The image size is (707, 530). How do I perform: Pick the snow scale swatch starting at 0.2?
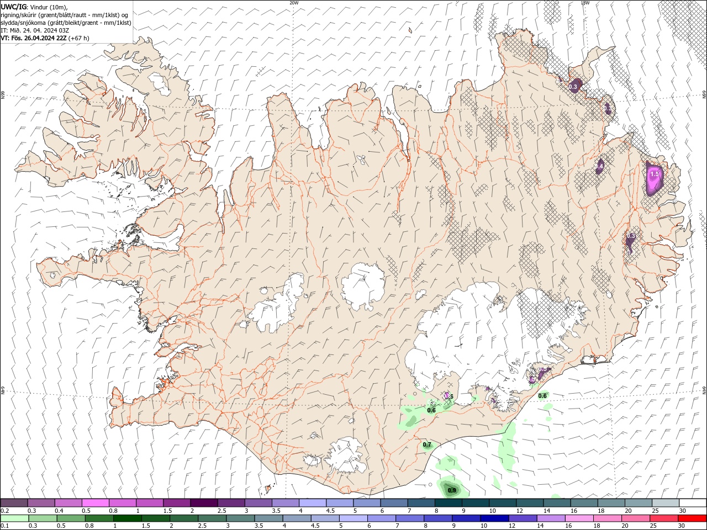(x=14, y=502)
